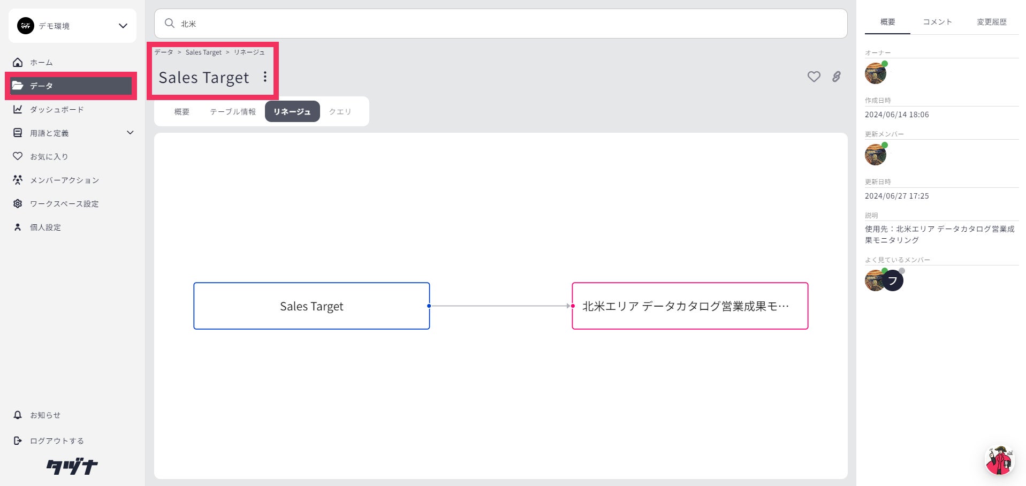Screen dimensions: 1026x486
Task: Click the owner avatar thumbnail
Action: pos(875,73)
